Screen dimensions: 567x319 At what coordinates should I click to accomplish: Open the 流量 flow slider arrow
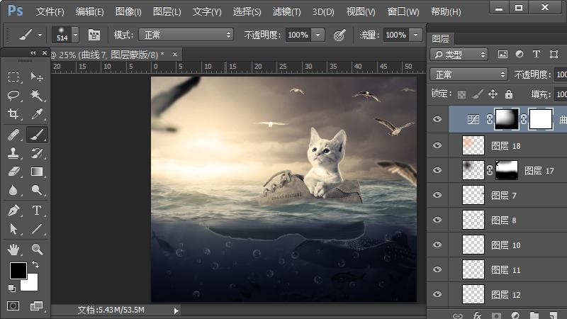[x=416, y=35]
